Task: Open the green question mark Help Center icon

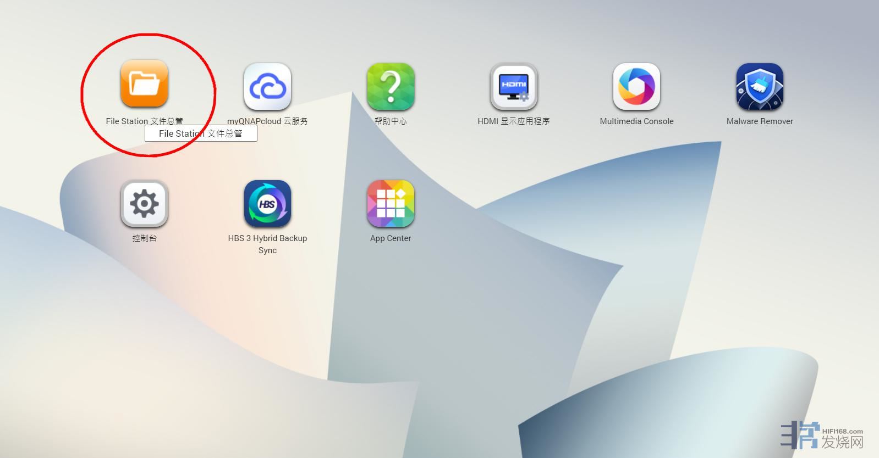Action: tap(391, 87)
